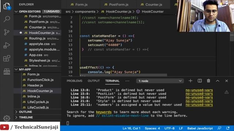Open FunctionClick.js in file tree
The height and width of the screenshot is (131, 234).
click(x=38, y=80)
